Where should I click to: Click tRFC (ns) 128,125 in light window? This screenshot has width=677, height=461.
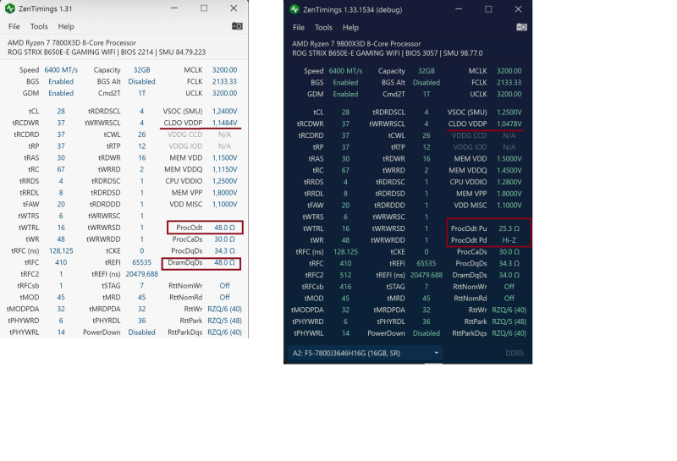pos(61,250)
